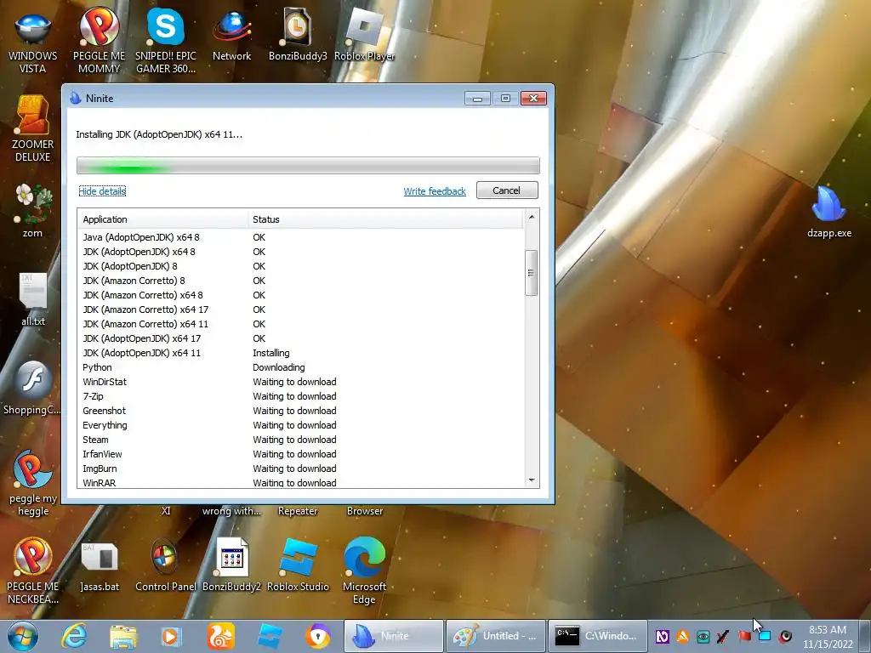Click the Application column header
The width and height of the screenshot is (871, 653).
pyautogui.click(x=163, y=219)
